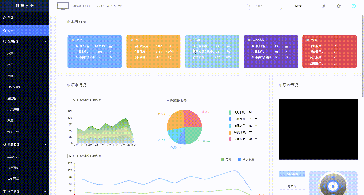This screenshot has height=195, width=364.
Task: Click the 泵房管理 pump room management icon
Action: [x=5, y=144]
